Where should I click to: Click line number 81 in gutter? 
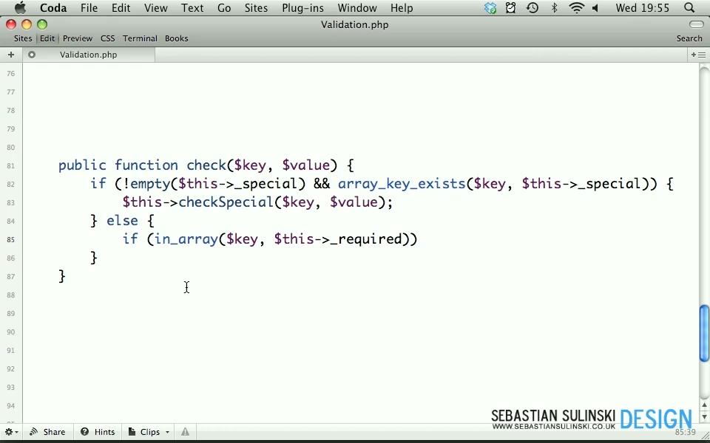coord(11,166)
